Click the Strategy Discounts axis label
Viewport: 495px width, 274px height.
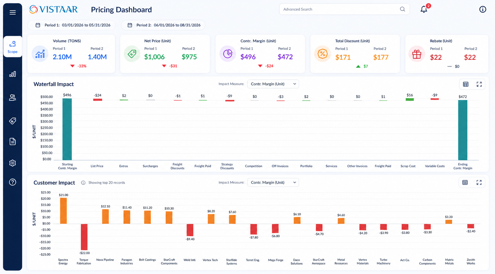[227, 166]
